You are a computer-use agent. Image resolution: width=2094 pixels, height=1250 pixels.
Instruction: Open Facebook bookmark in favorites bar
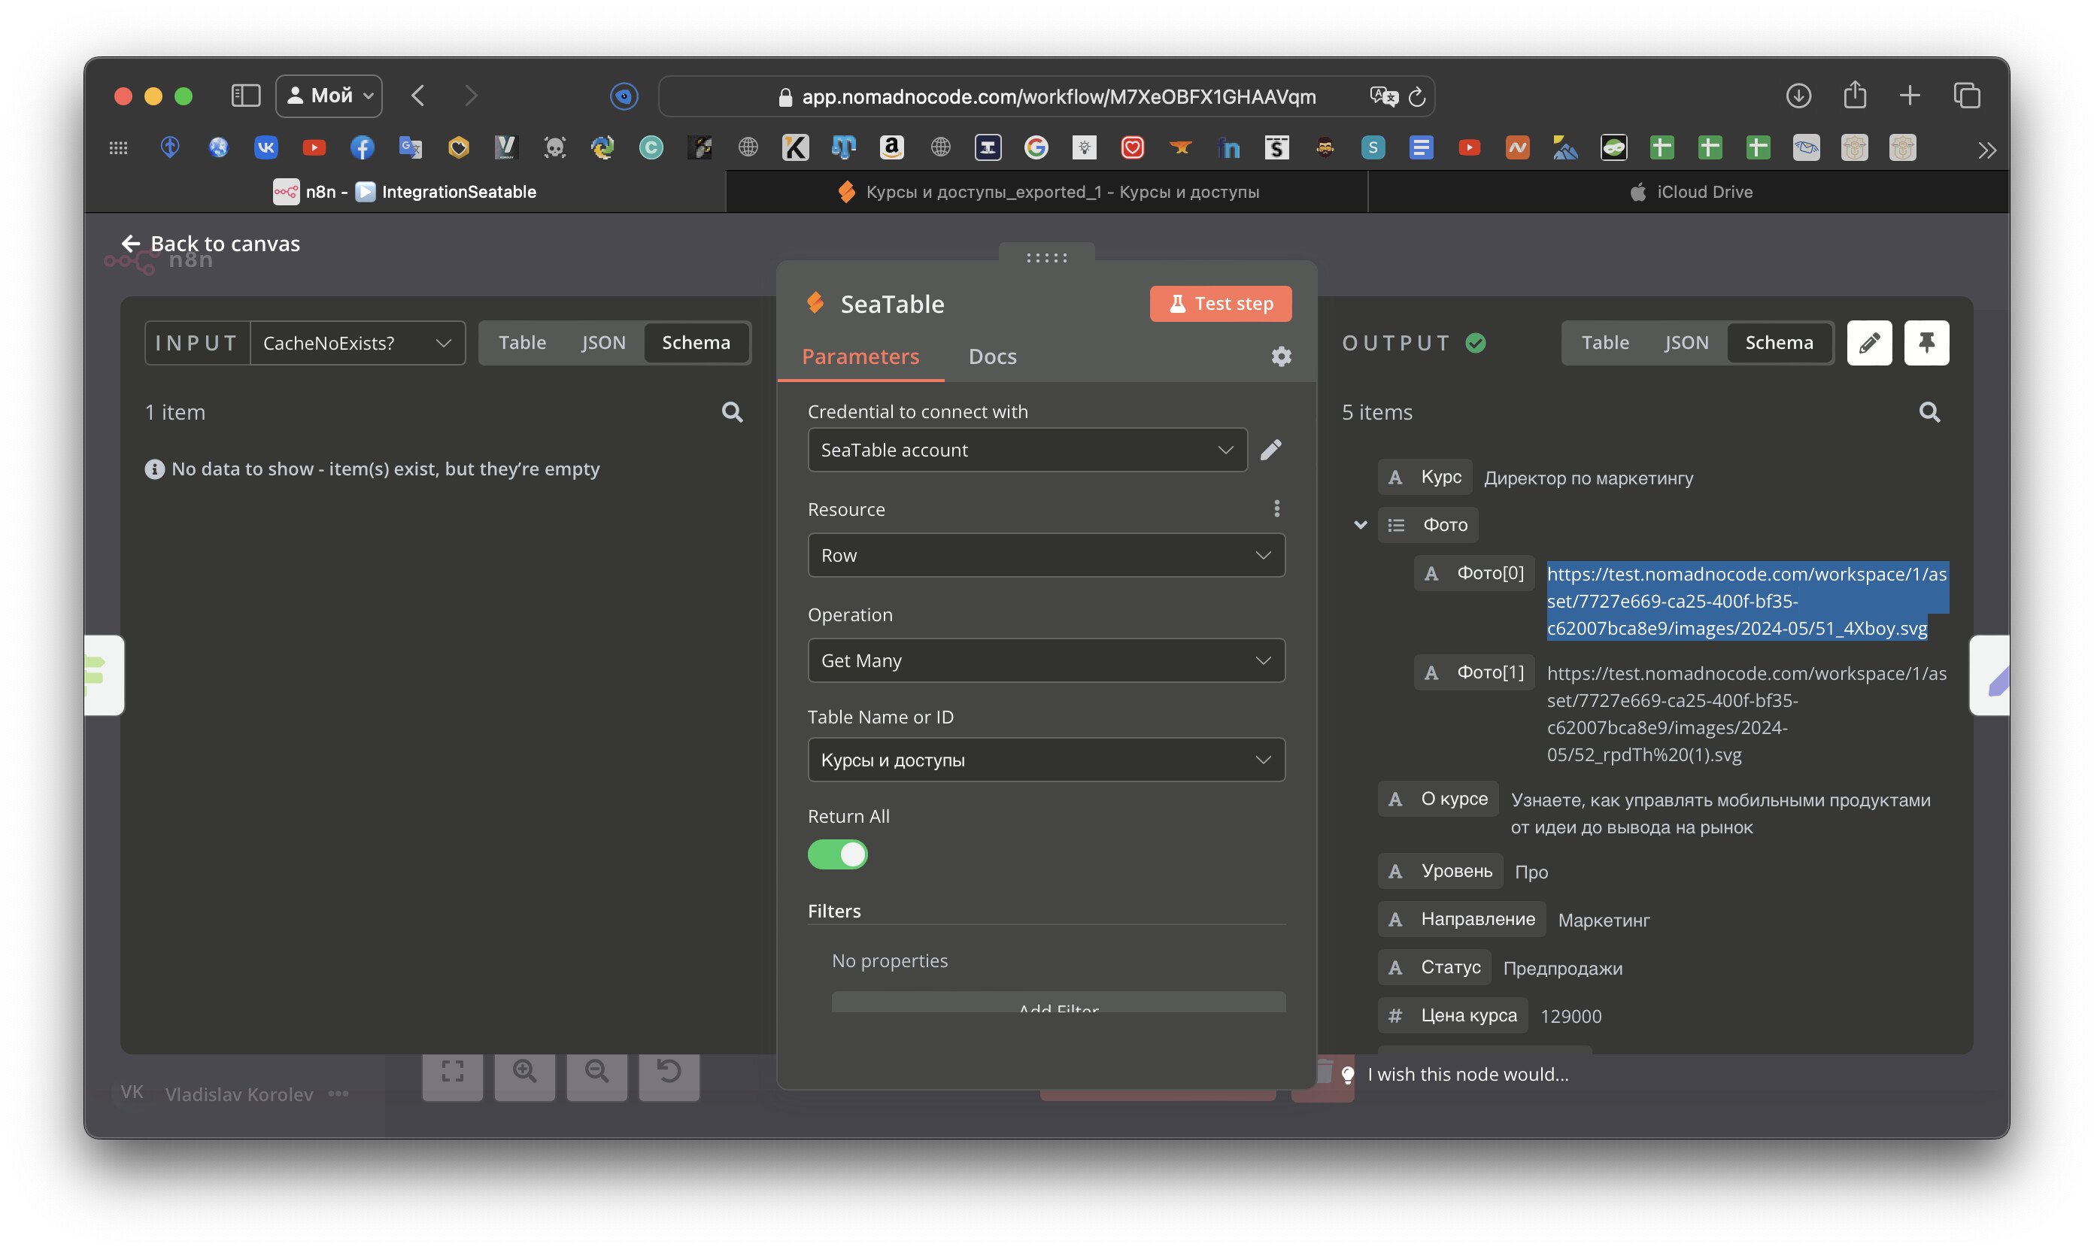coord(361,147)
